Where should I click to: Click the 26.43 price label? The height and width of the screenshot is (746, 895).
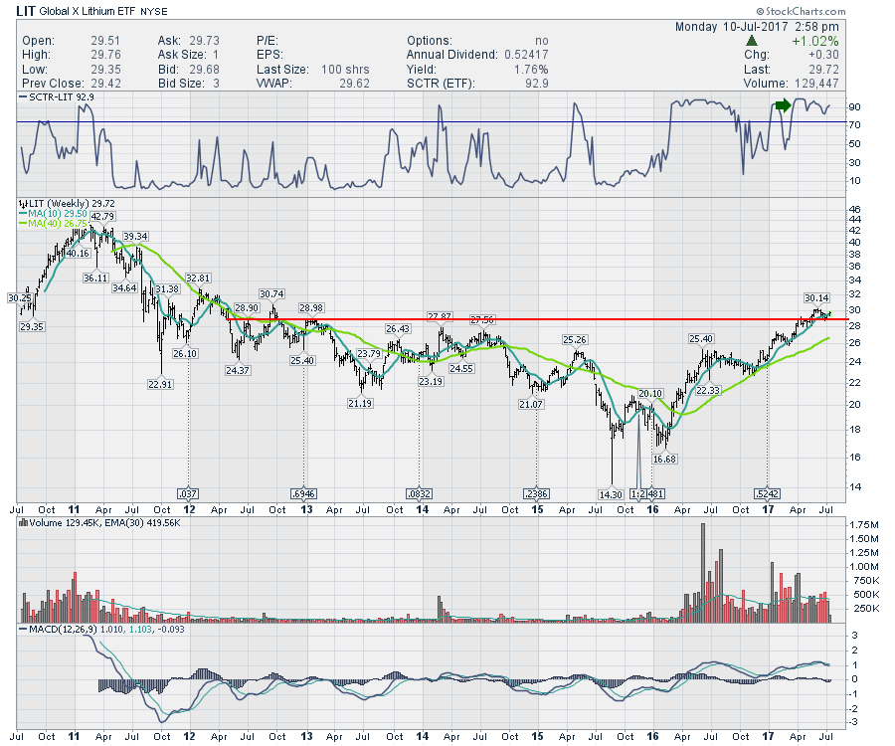[x=398, y=329]
